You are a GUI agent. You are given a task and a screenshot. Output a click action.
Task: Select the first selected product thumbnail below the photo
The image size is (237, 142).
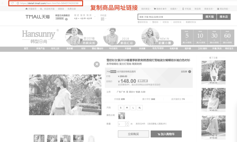[x=39, y=138]
